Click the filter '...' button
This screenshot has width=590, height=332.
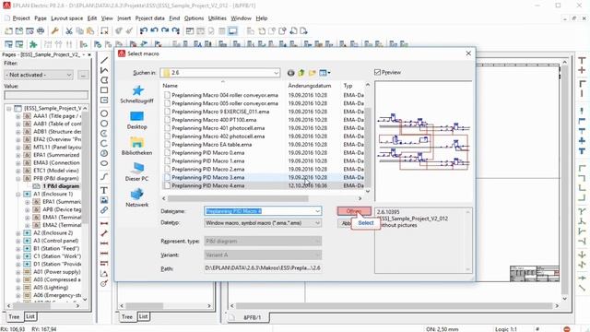tap(83, 75)
